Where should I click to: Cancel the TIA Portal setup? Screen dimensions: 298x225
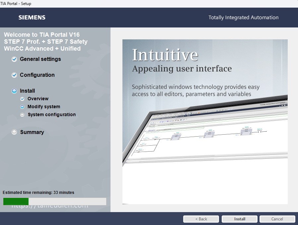[x=277, y=219]
